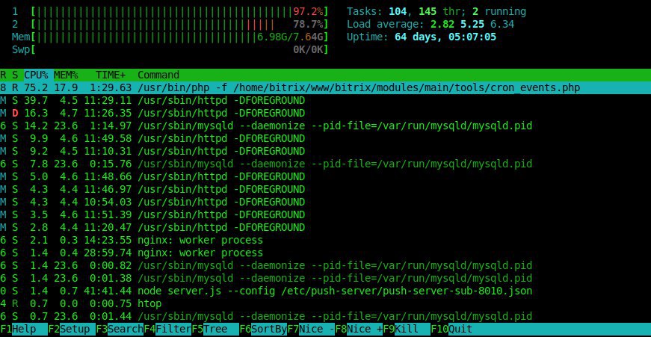
Task: Select httpd row with TIME+ 11:48.66
Action: [326, 176]
